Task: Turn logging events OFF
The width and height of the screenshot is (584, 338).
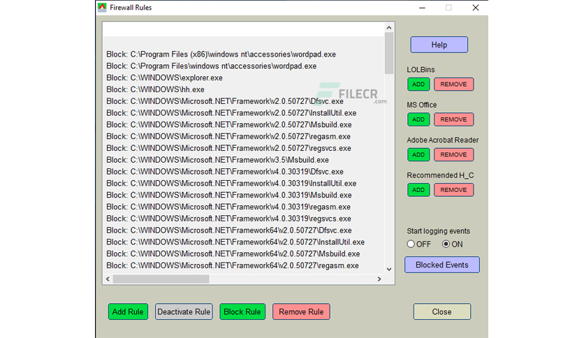Action: 411,244
